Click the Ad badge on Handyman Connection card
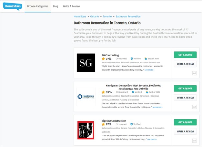Viewport: 202px width, 147px height. (x=194, y=107)
